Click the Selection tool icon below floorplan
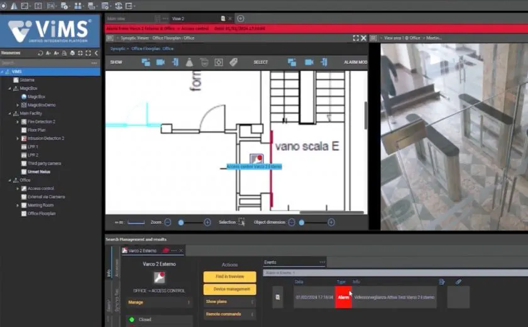528x327 pixels. [242, 222]
